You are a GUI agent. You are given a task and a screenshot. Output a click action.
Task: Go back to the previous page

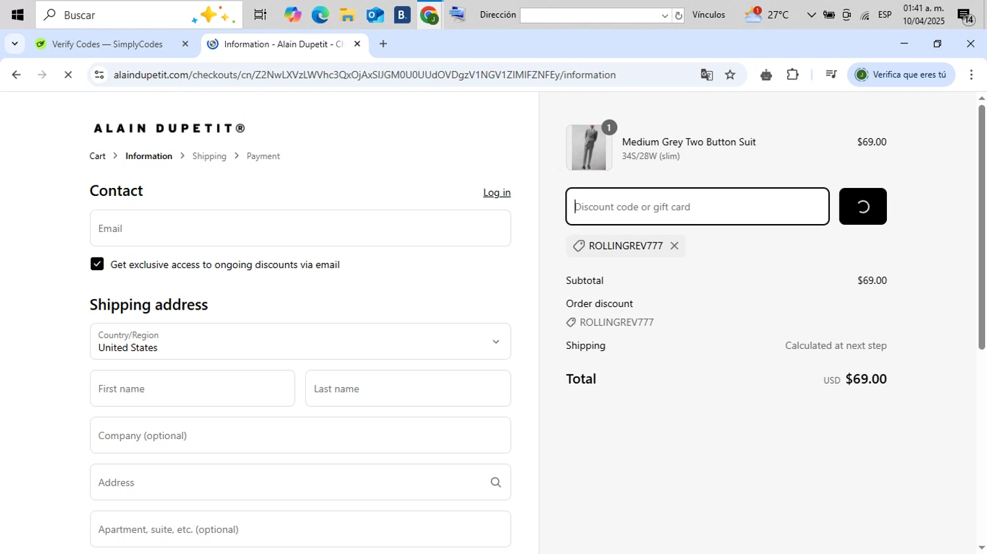pos(16,75)
